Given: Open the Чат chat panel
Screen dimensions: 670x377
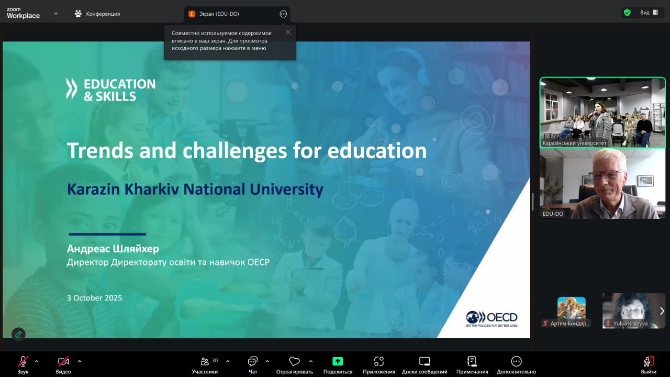Looking at the screenshot, I should point(253,362).
